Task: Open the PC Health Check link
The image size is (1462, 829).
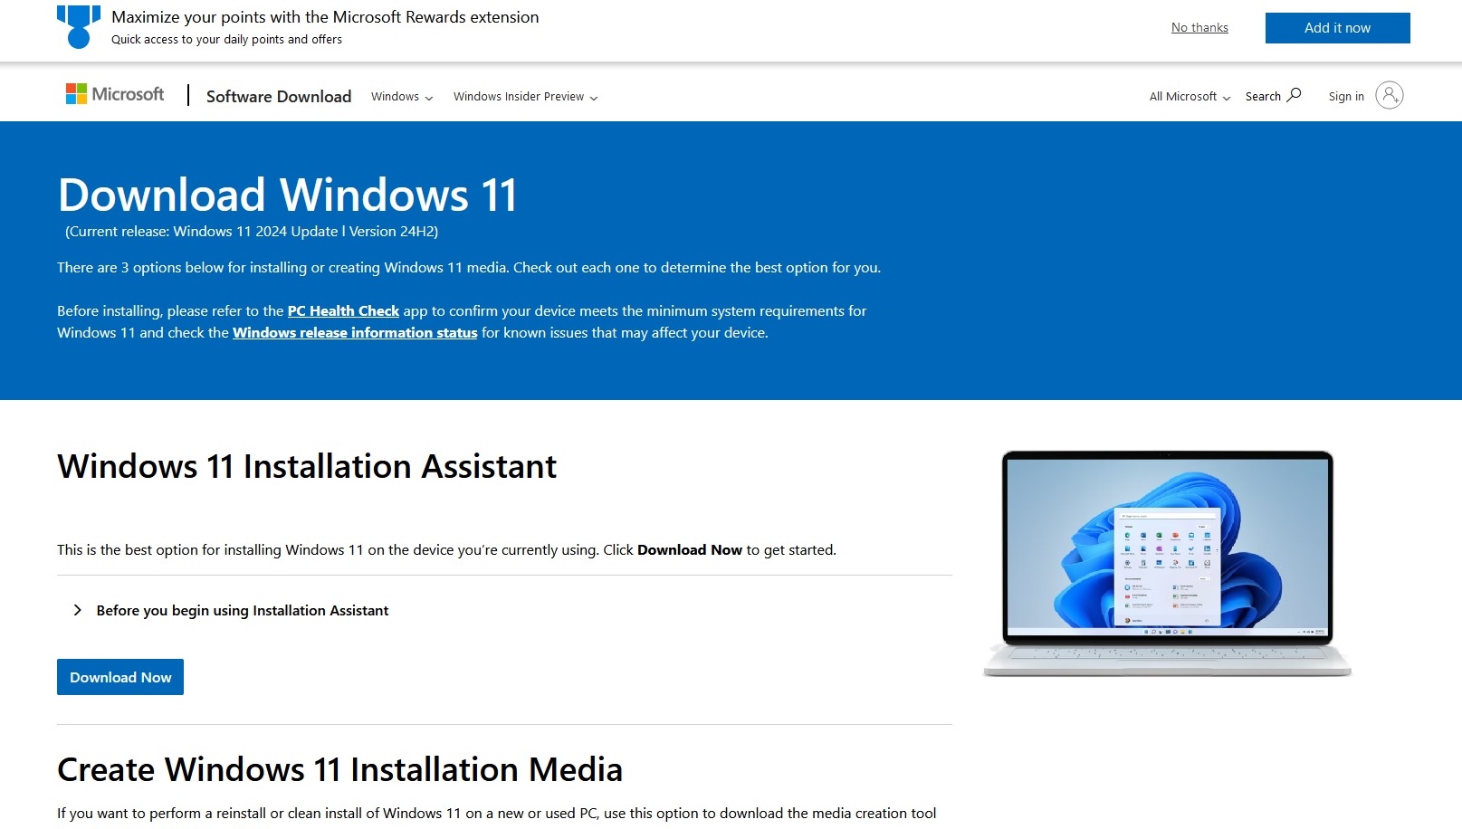Action: pyautogui.click(x=343, y=311)
